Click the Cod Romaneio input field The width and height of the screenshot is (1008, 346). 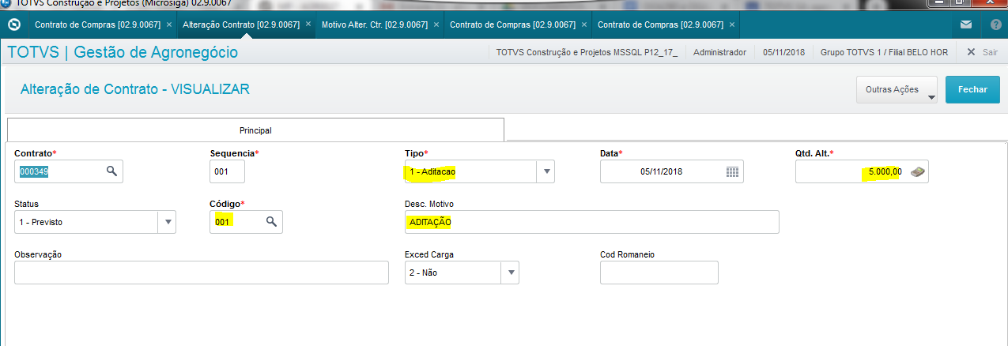(x=659, y=273)
